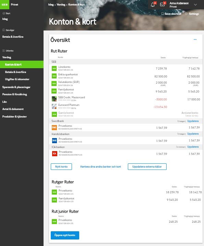
Task: Open Översikt more options dots
Action: [195, 39]
